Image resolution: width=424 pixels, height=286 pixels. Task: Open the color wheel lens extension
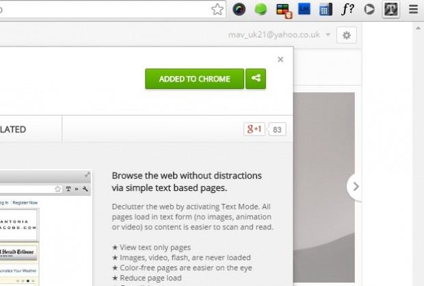coord(239,10)
